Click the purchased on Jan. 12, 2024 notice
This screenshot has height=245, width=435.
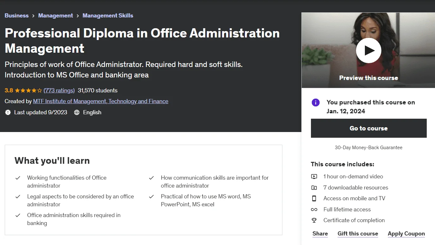tap(371, 107)
